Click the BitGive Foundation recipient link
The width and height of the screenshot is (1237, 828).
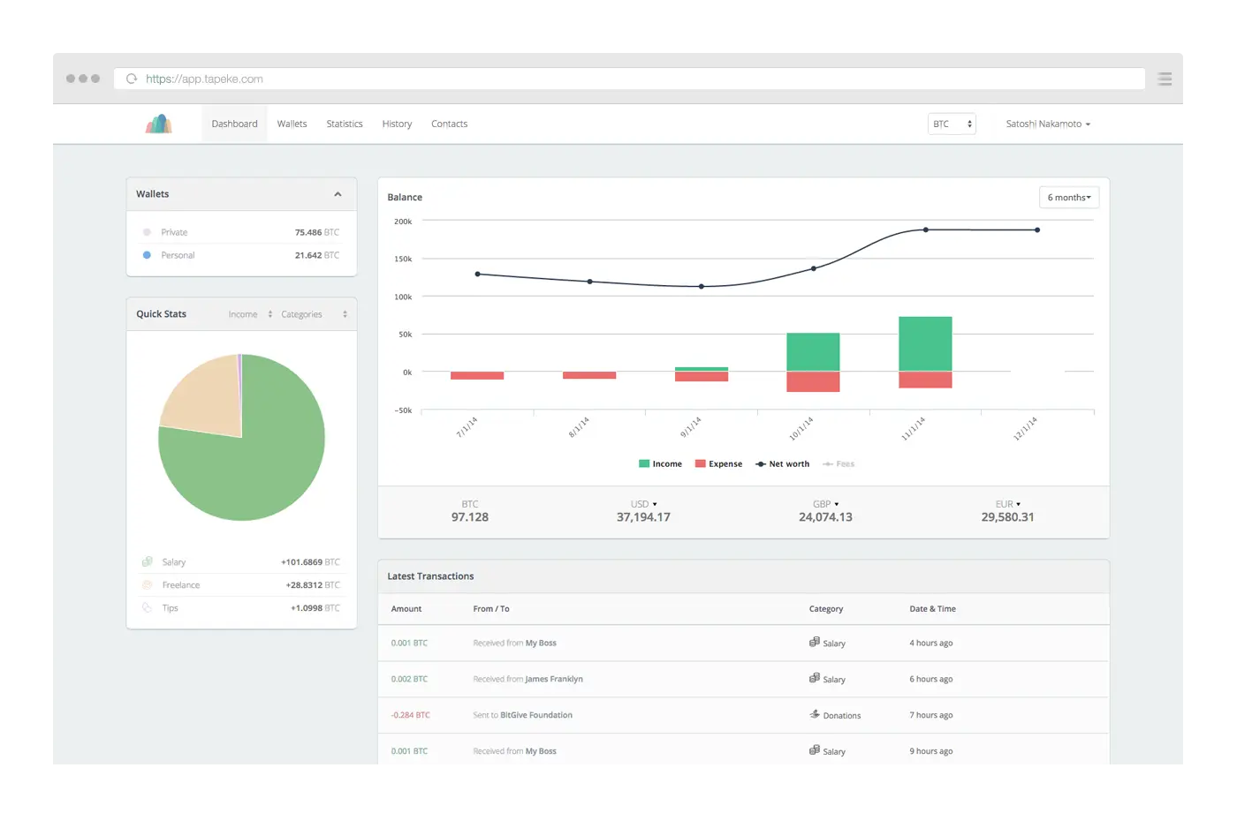536,715
